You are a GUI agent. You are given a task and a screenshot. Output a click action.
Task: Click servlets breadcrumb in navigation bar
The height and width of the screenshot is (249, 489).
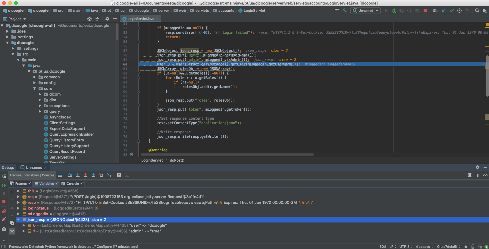click(x=199, y=11)
